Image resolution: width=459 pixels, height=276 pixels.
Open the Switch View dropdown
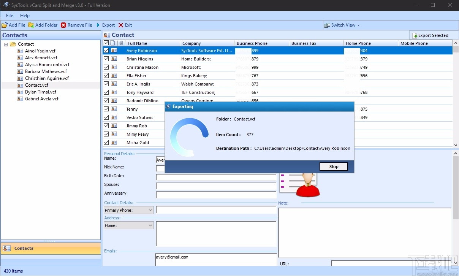click(x=342, y=25)
